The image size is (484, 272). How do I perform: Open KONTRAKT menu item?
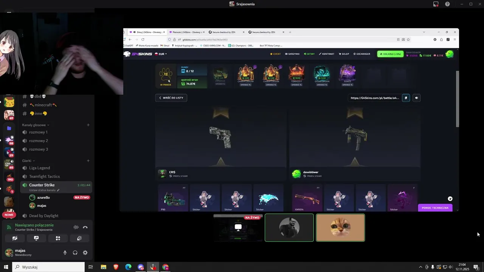[x=327, y=54]
